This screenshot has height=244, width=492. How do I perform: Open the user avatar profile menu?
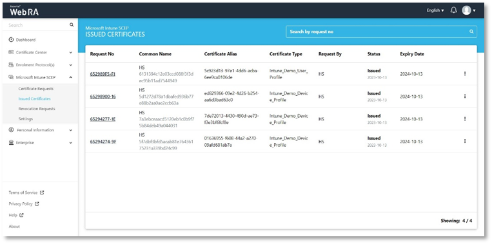(469, 10)
